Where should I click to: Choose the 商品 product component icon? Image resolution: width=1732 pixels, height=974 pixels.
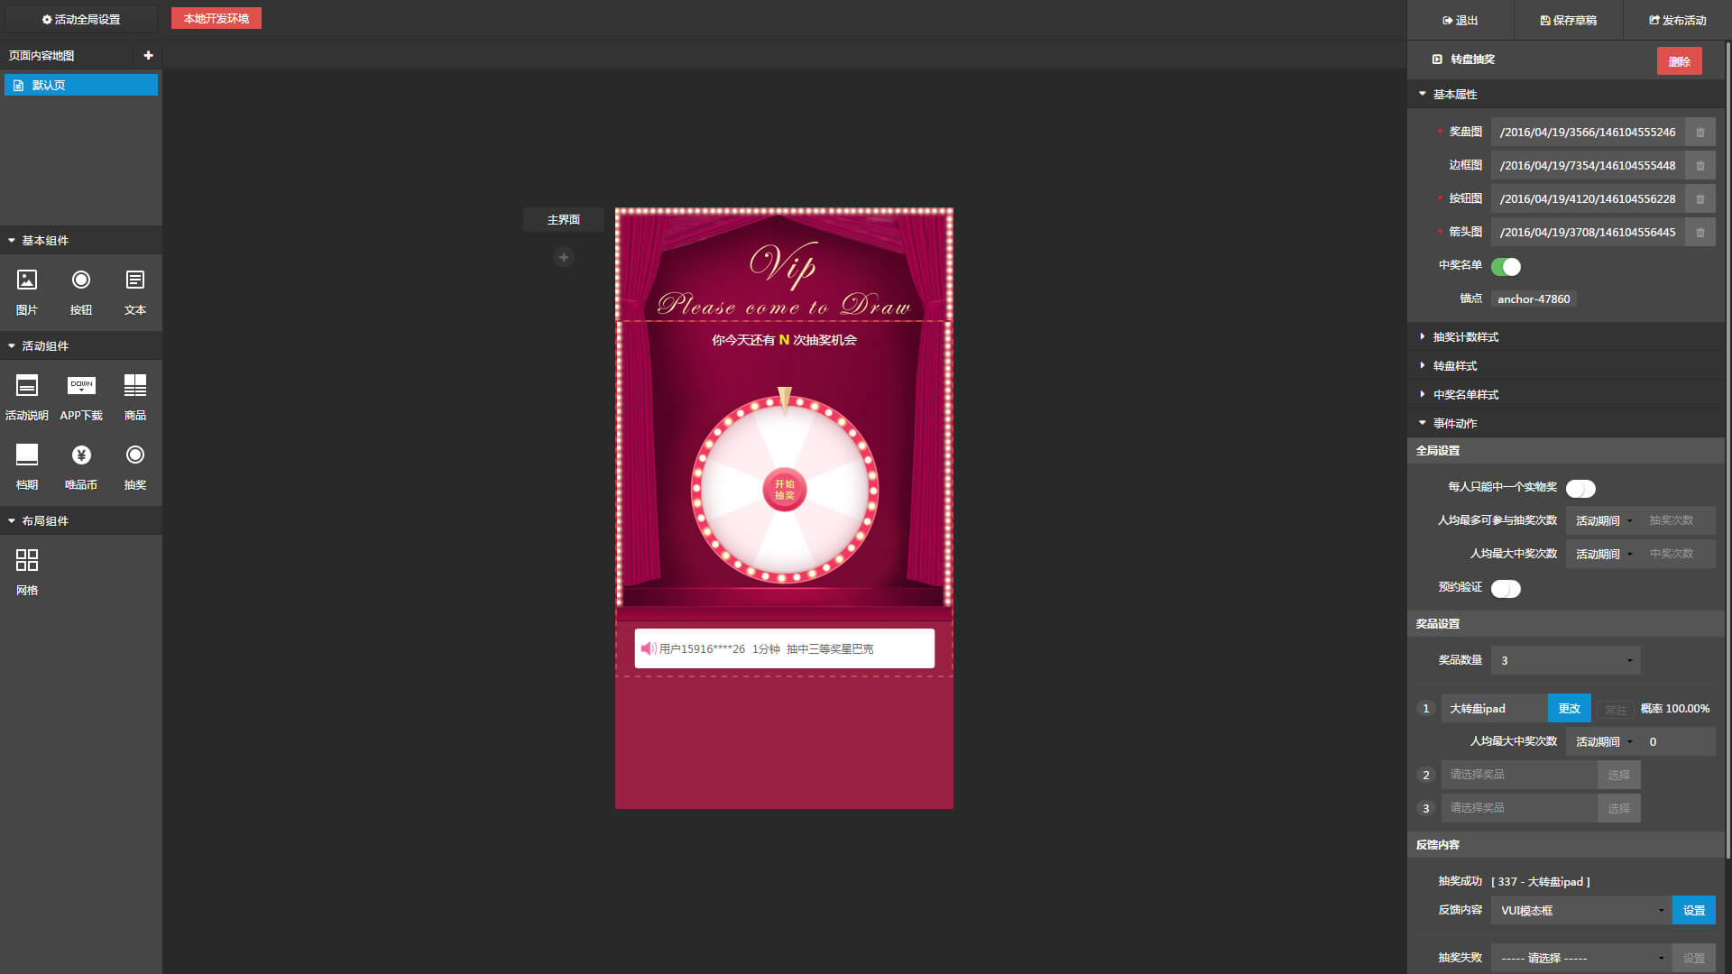pos(134,386)
